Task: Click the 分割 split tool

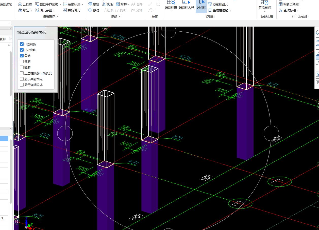Action: coord(137,10)
